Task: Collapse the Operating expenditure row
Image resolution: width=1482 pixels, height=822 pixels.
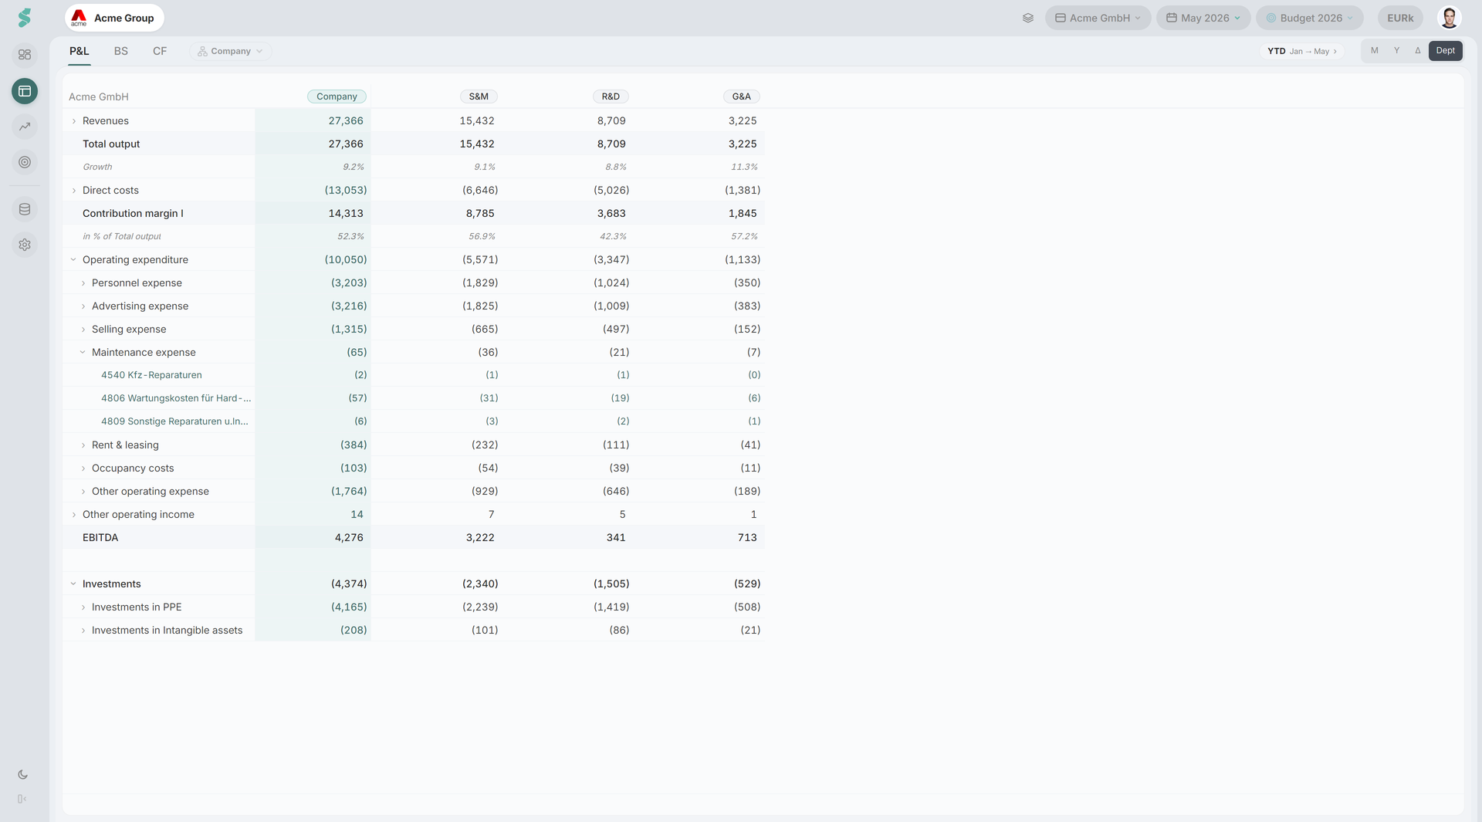Action: [x=74, y=260]
